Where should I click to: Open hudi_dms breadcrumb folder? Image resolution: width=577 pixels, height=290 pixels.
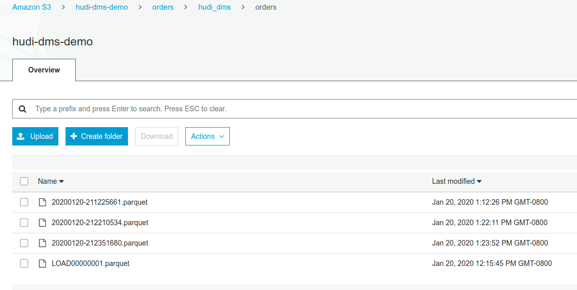[214, 7]
